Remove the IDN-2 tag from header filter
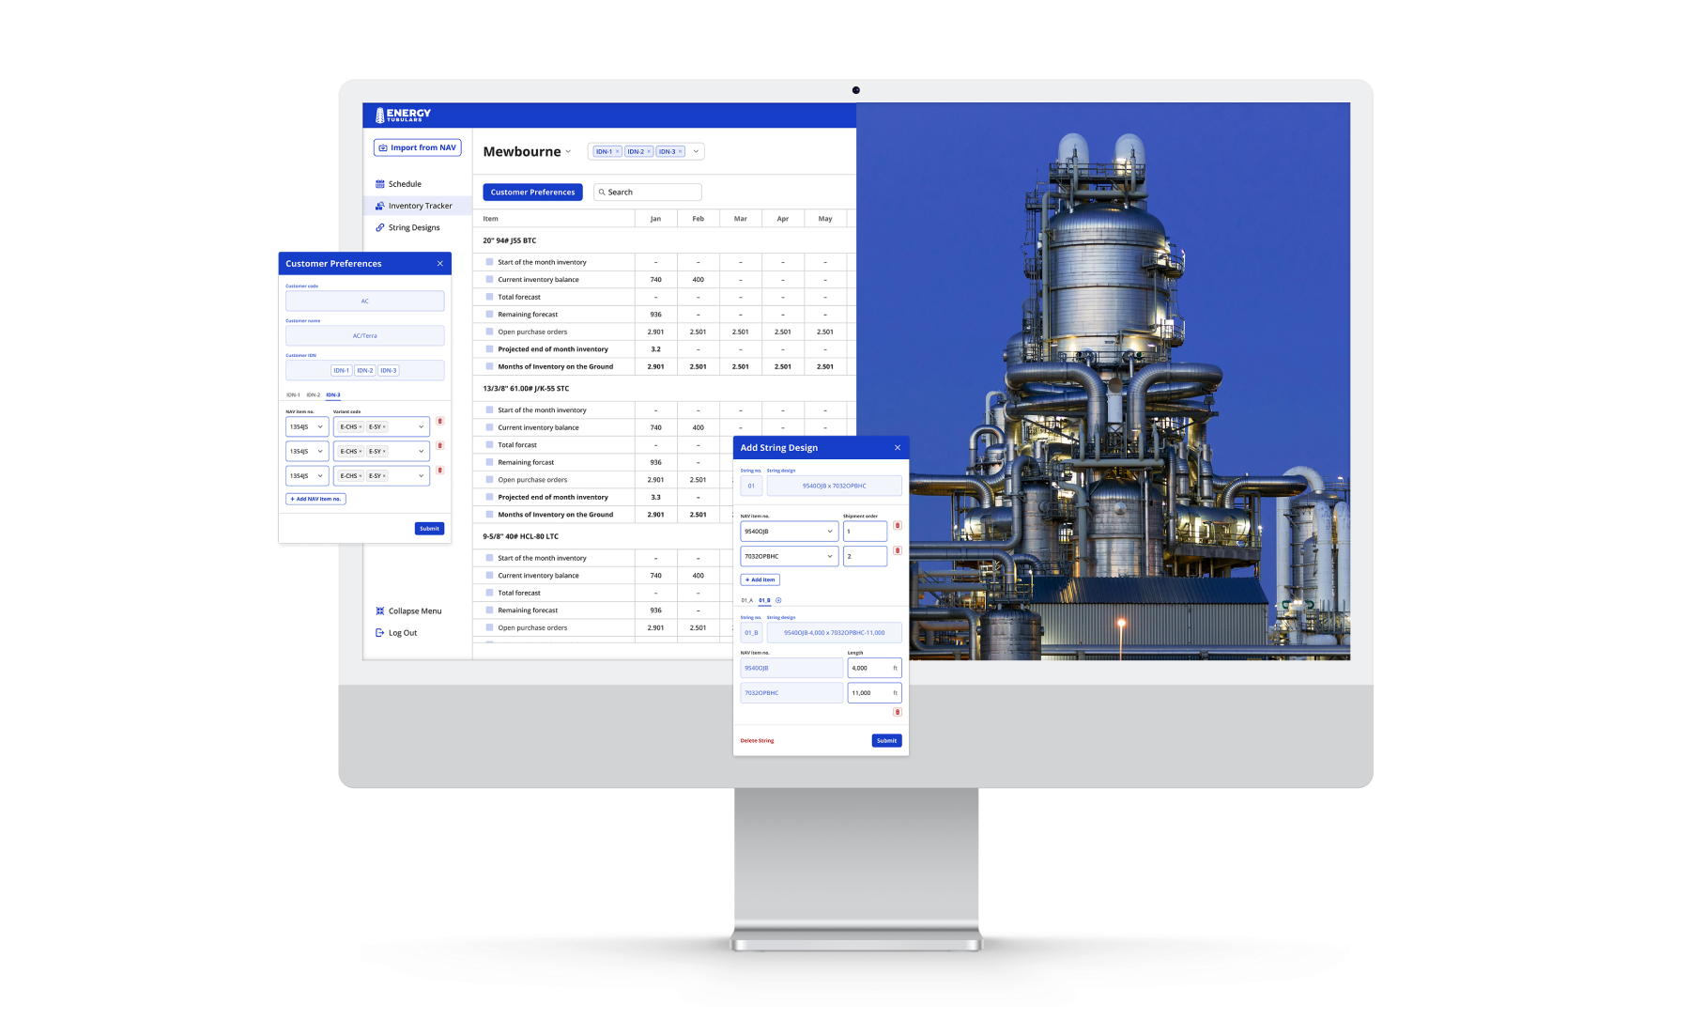The width and height of the screenshot is (1690, 1020). click(649, 151)
